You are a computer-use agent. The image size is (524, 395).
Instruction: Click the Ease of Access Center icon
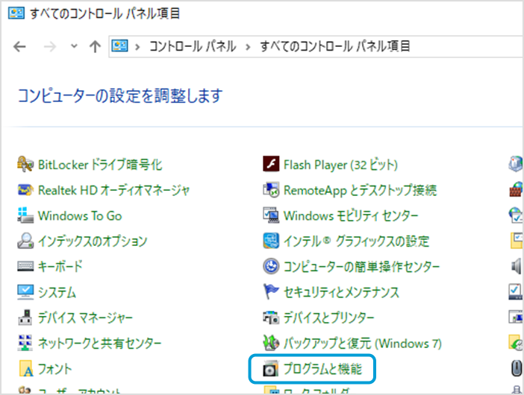tap(271, 266)
